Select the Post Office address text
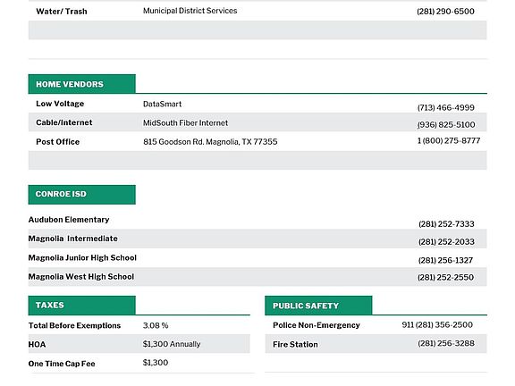515x386 pixels. (210, 142)
